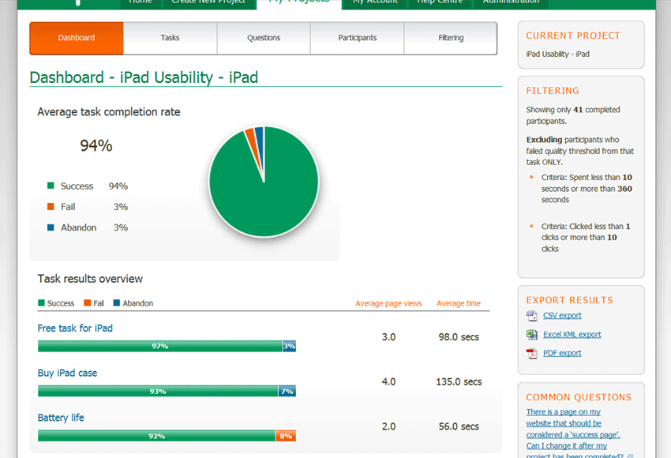Click the 135.0 secs average time value

coord(459,381)
